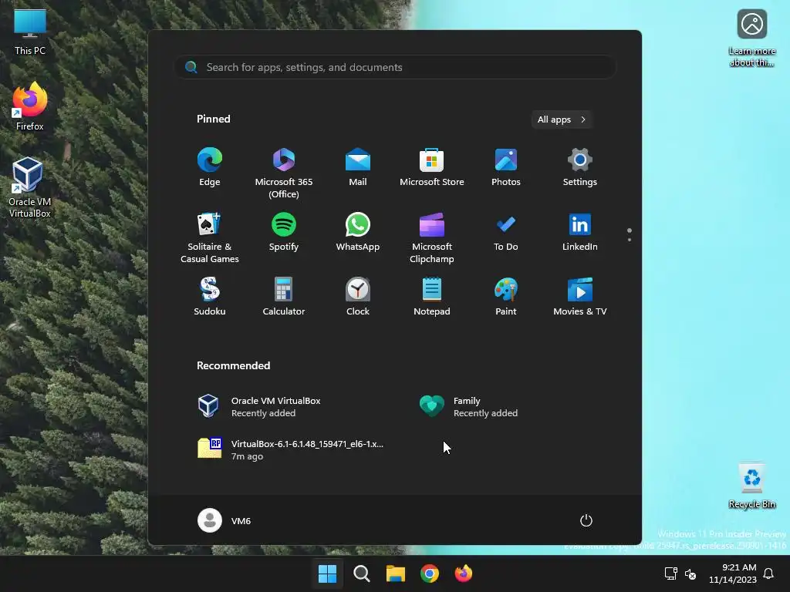
Task: Select Firefox desktop shortcut
Action: click(30, 106)
